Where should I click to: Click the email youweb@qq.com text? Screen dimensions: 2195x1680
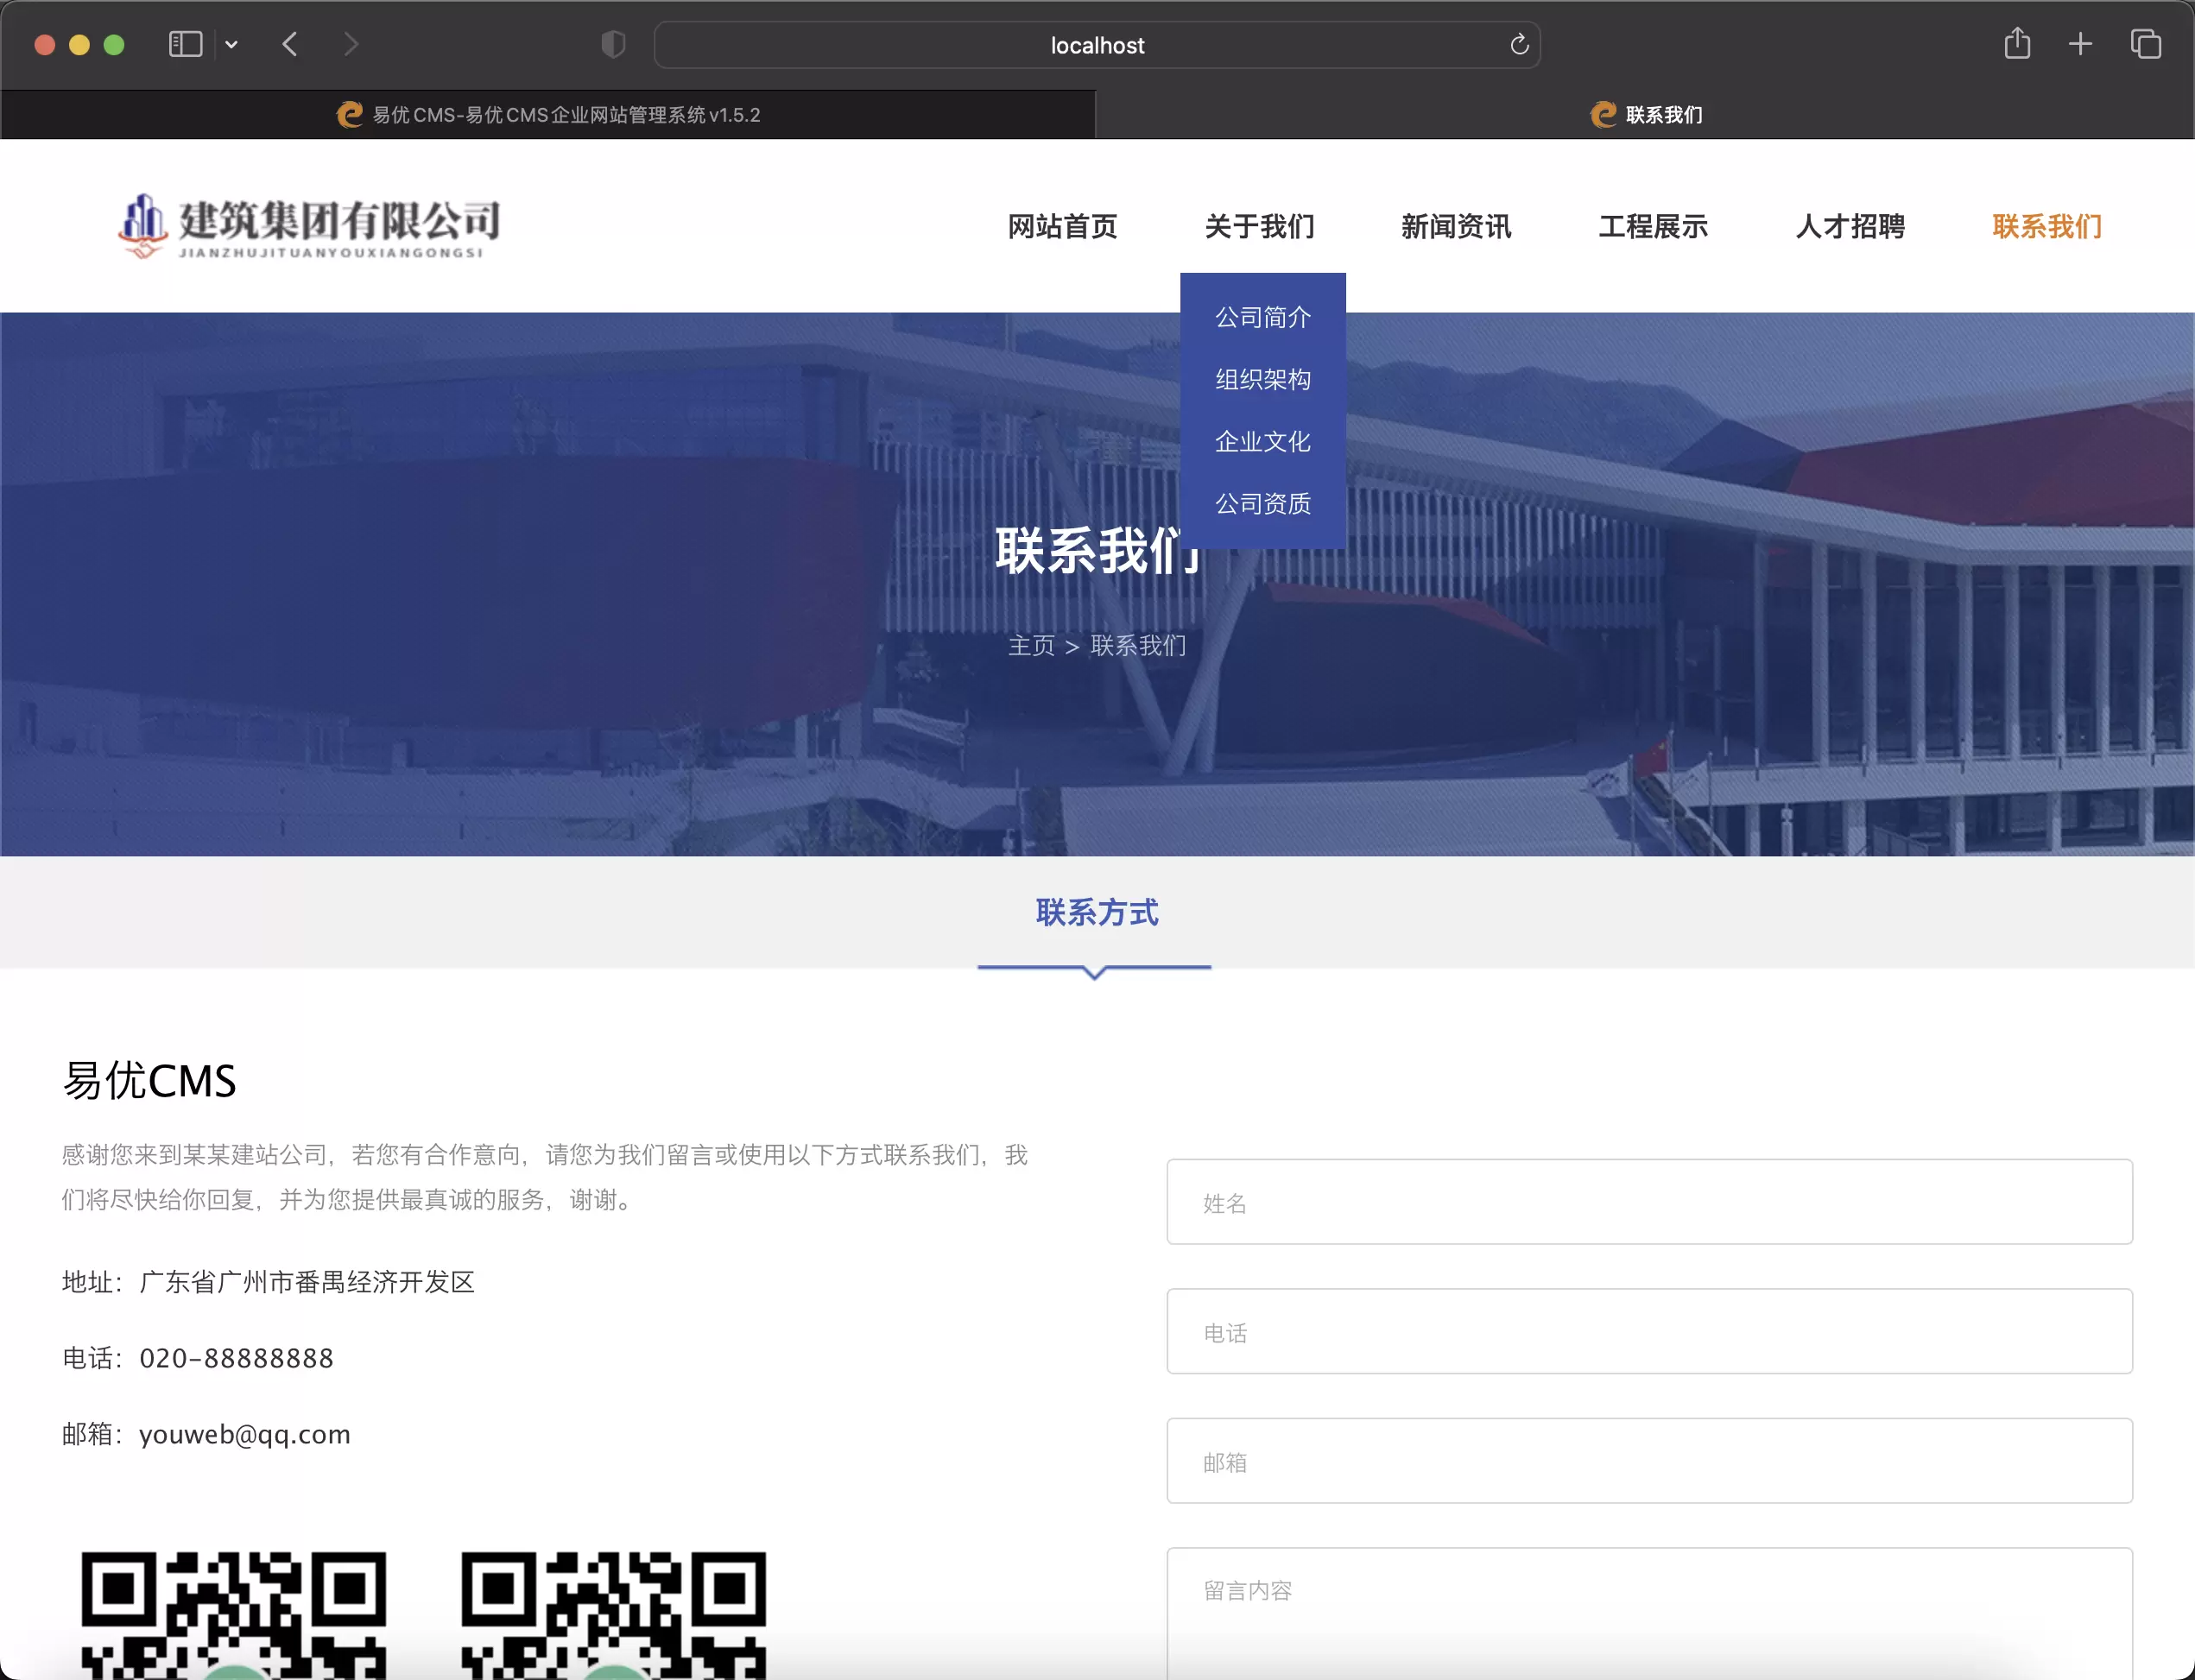pos(245,1434)
